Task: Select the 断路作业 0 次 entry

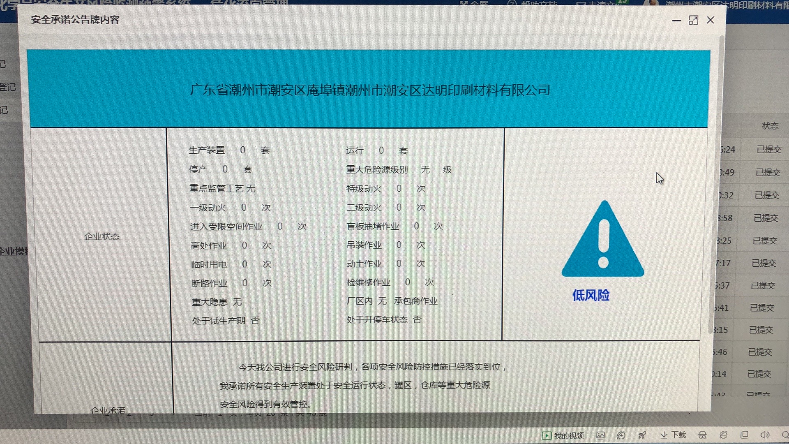Action: point(232,283)
